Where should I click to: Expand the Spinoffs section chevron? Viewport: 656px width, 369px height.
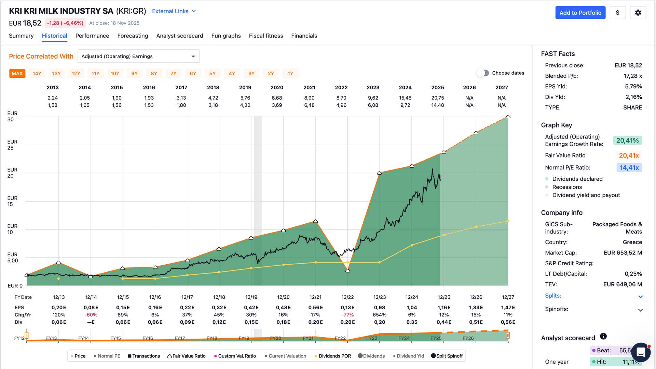click(x=640, y=310)
